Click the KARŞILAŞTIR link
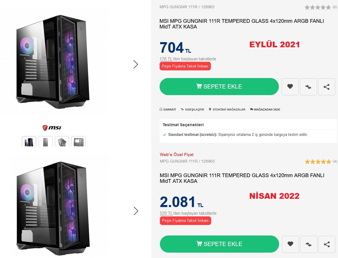 pyautogui.click(x=192, y=109)
